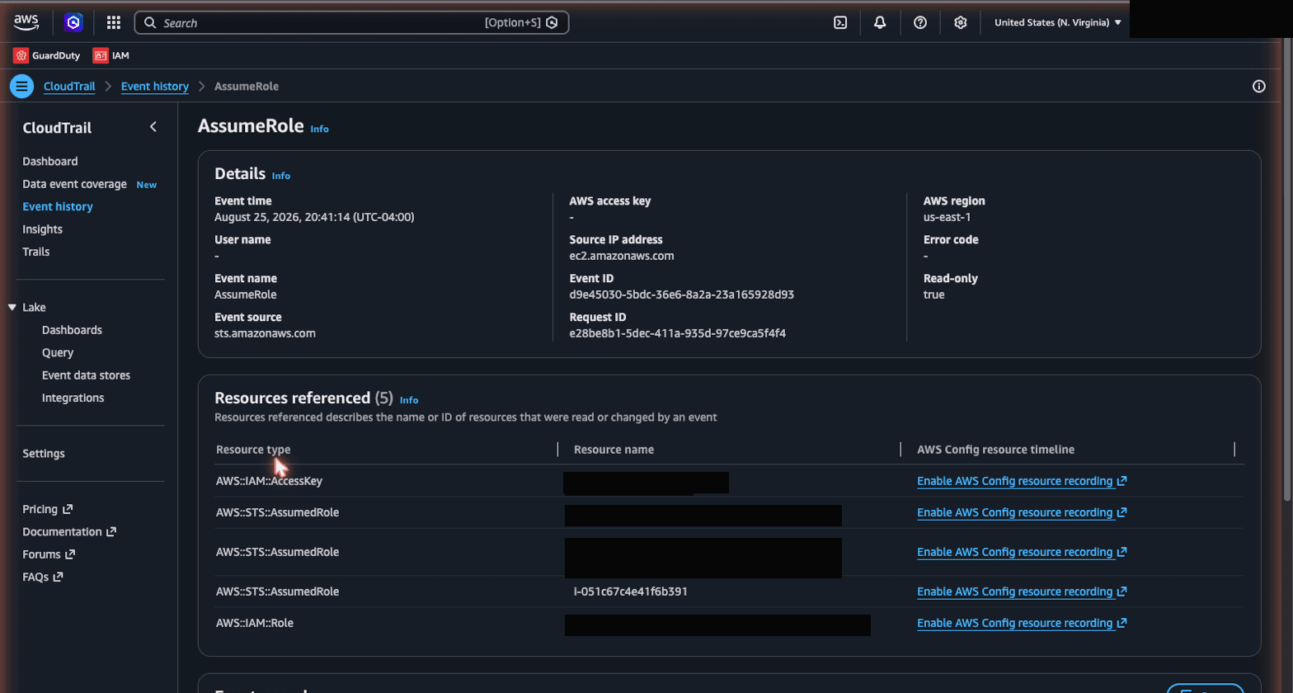Screen dimensions: 1293x693
Task: Open Lake Query in sidebar
Action: click(58, 352)
